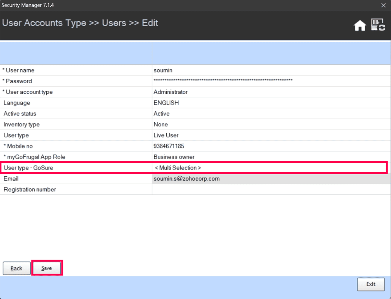Screen dimensions: 391x299
Task: Change User type value Live User
Action: coord(271,135)
